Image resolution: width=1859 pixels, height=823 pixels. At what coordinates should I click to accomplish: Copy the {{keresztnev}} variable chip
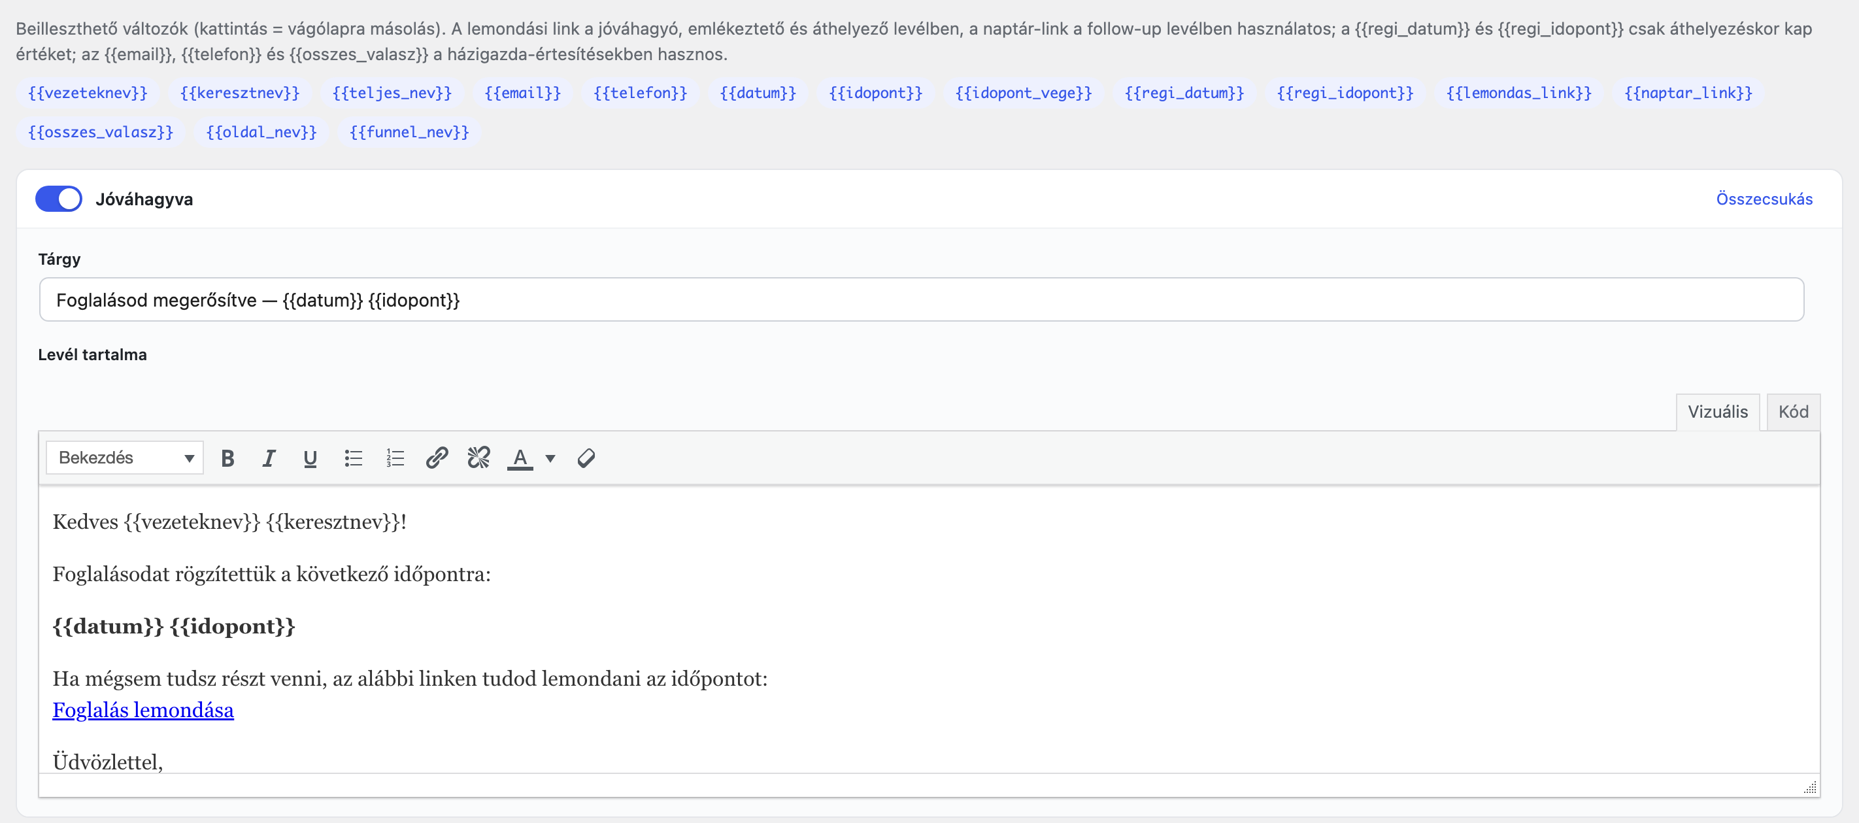[x=240, y=92]
